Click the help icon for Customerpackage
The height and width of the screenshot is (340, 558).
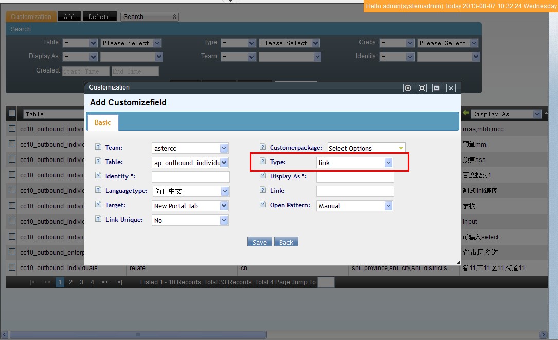tap(263, 147)
